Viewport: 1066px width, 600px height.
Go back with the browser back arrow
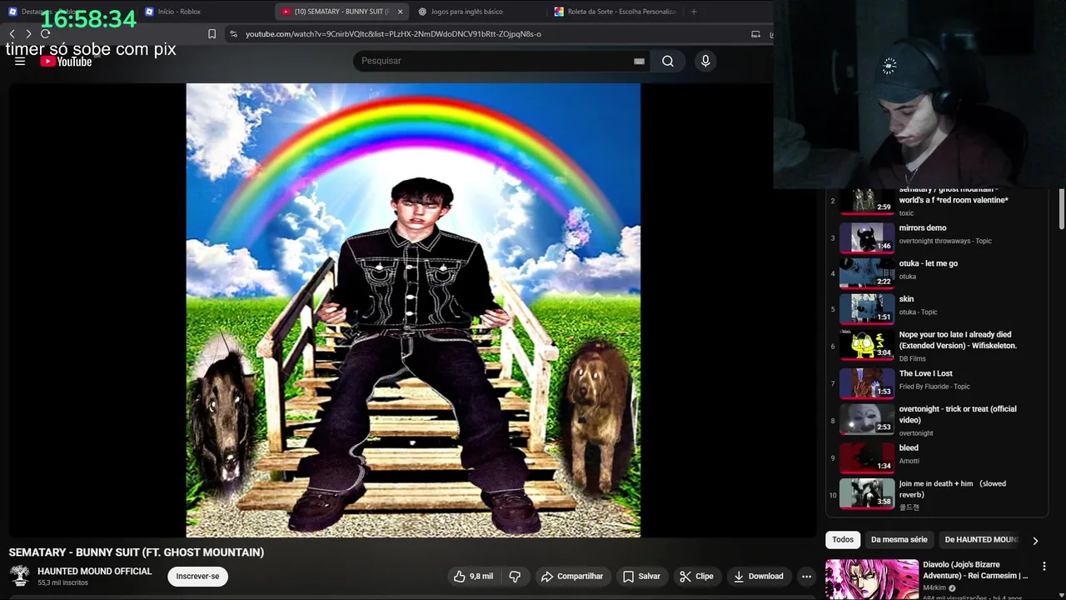coord(12,34)
